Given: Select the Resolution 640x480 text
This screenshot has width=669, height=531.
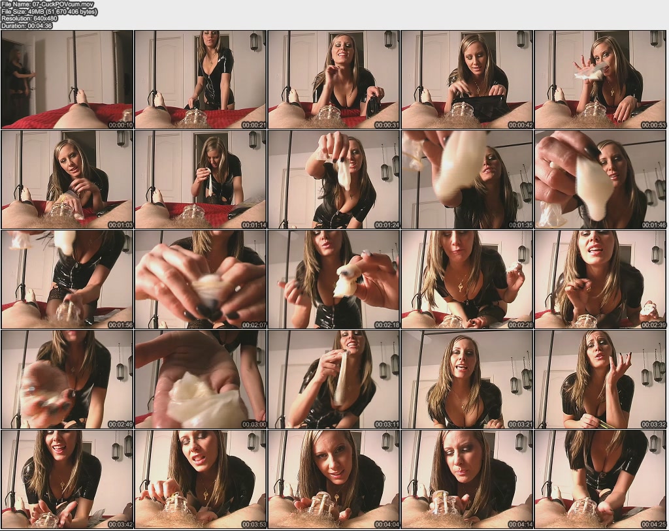Looking at the screenshot, I should click(30, 19).
